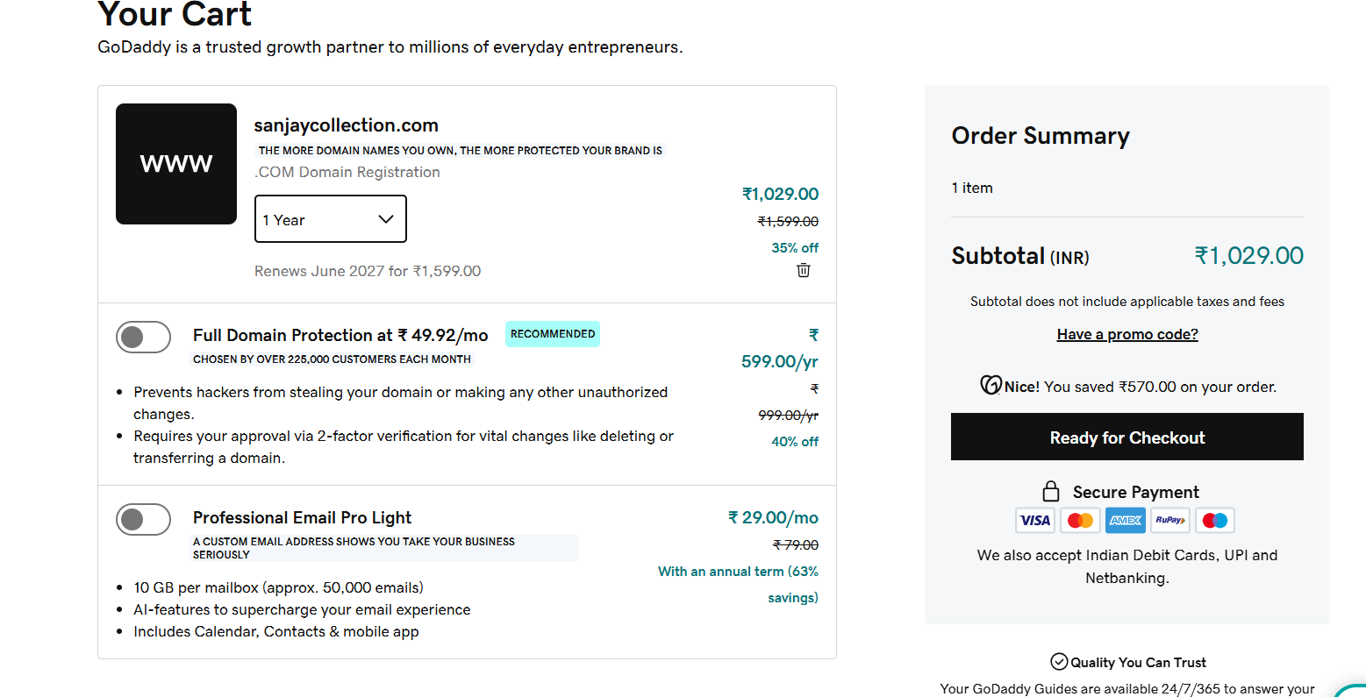
Task: Click the Full Domain Protection heading
Action: 340,335
